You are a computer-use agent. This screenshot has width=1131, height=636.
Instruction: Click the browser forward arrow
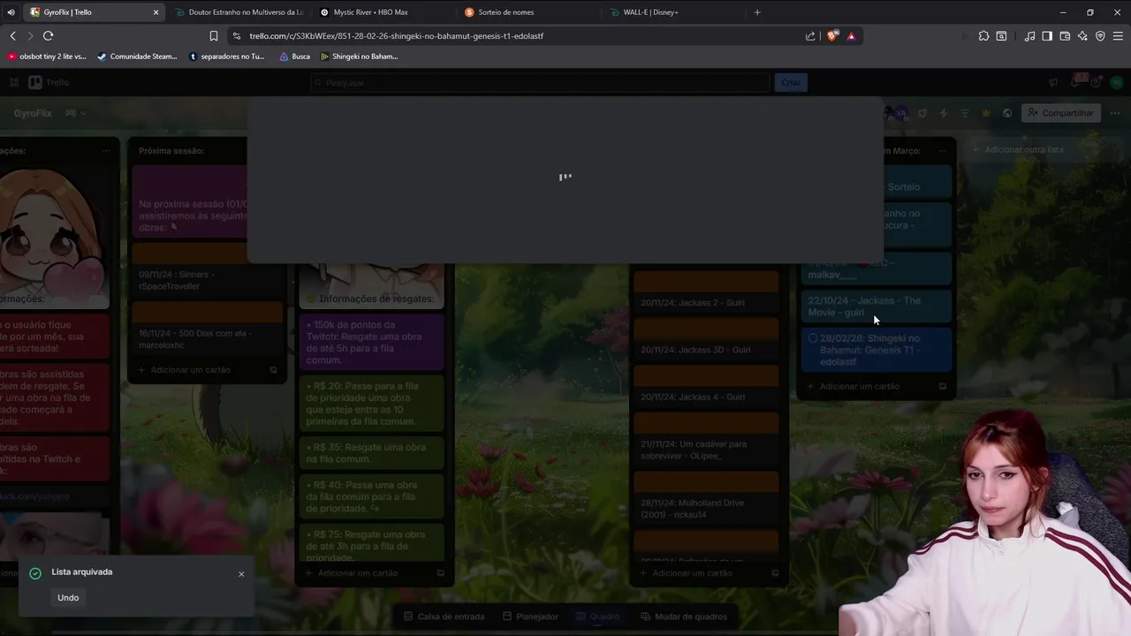[x=30, y=36]
